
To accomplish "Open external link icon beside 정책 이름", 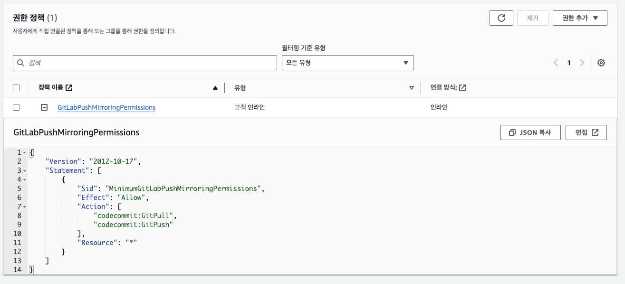I will 69,88.
